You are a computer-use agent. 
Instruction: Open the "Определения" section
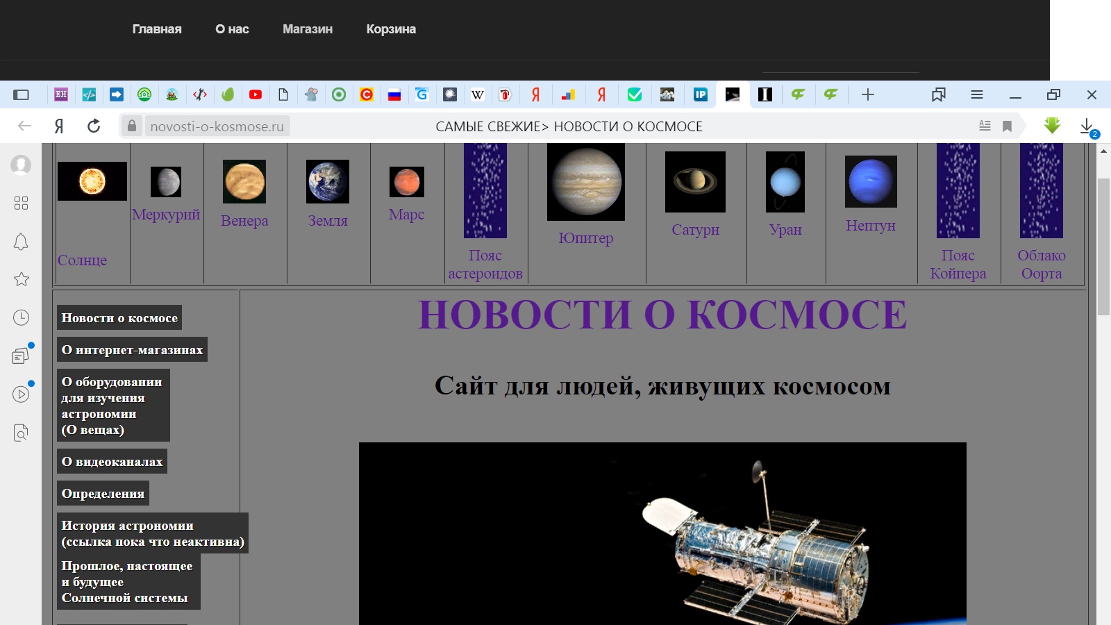[x=103, y=494]
